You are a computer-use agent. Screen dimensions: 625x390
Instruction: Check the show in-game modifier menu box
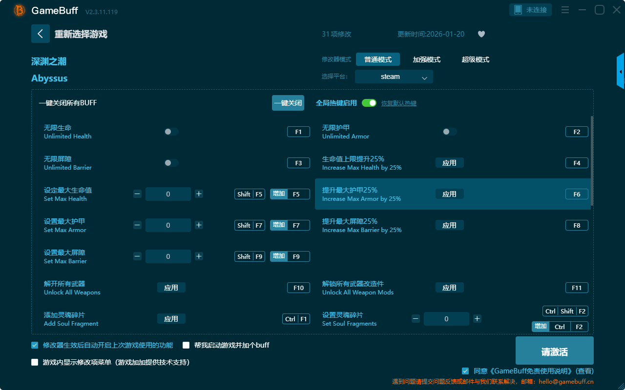[x=35, y=362]
